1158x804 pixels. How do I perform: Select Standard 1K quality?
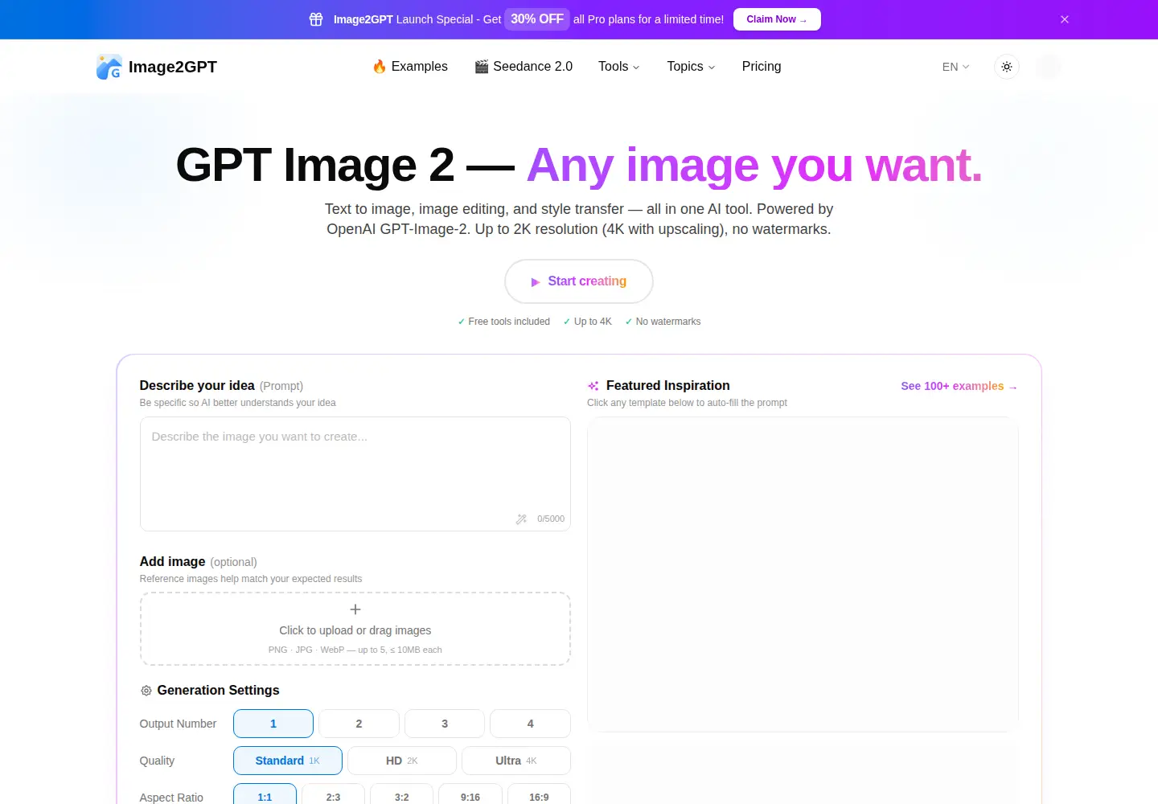point(288,761)
